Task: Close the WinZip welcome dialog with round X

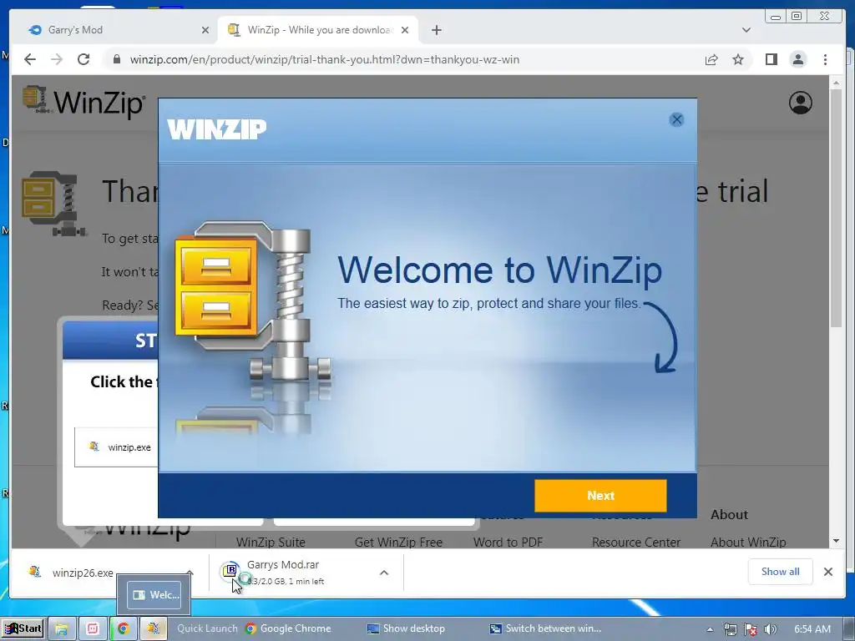Action: point(676,119)
